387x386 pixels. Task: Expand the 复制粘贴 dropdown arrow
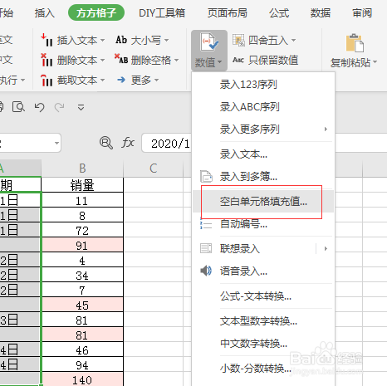pos(375,62)
